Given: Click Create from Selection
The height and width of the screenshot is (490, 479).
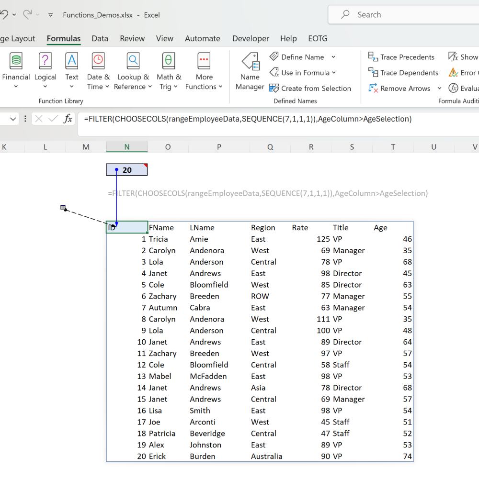Looking at the screenshot, I should [310, 88].
